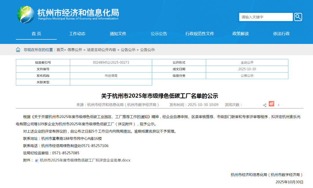Click the home icon in breadcrumb bar
This screenshot has height=188, width=313.
(18, 50)
